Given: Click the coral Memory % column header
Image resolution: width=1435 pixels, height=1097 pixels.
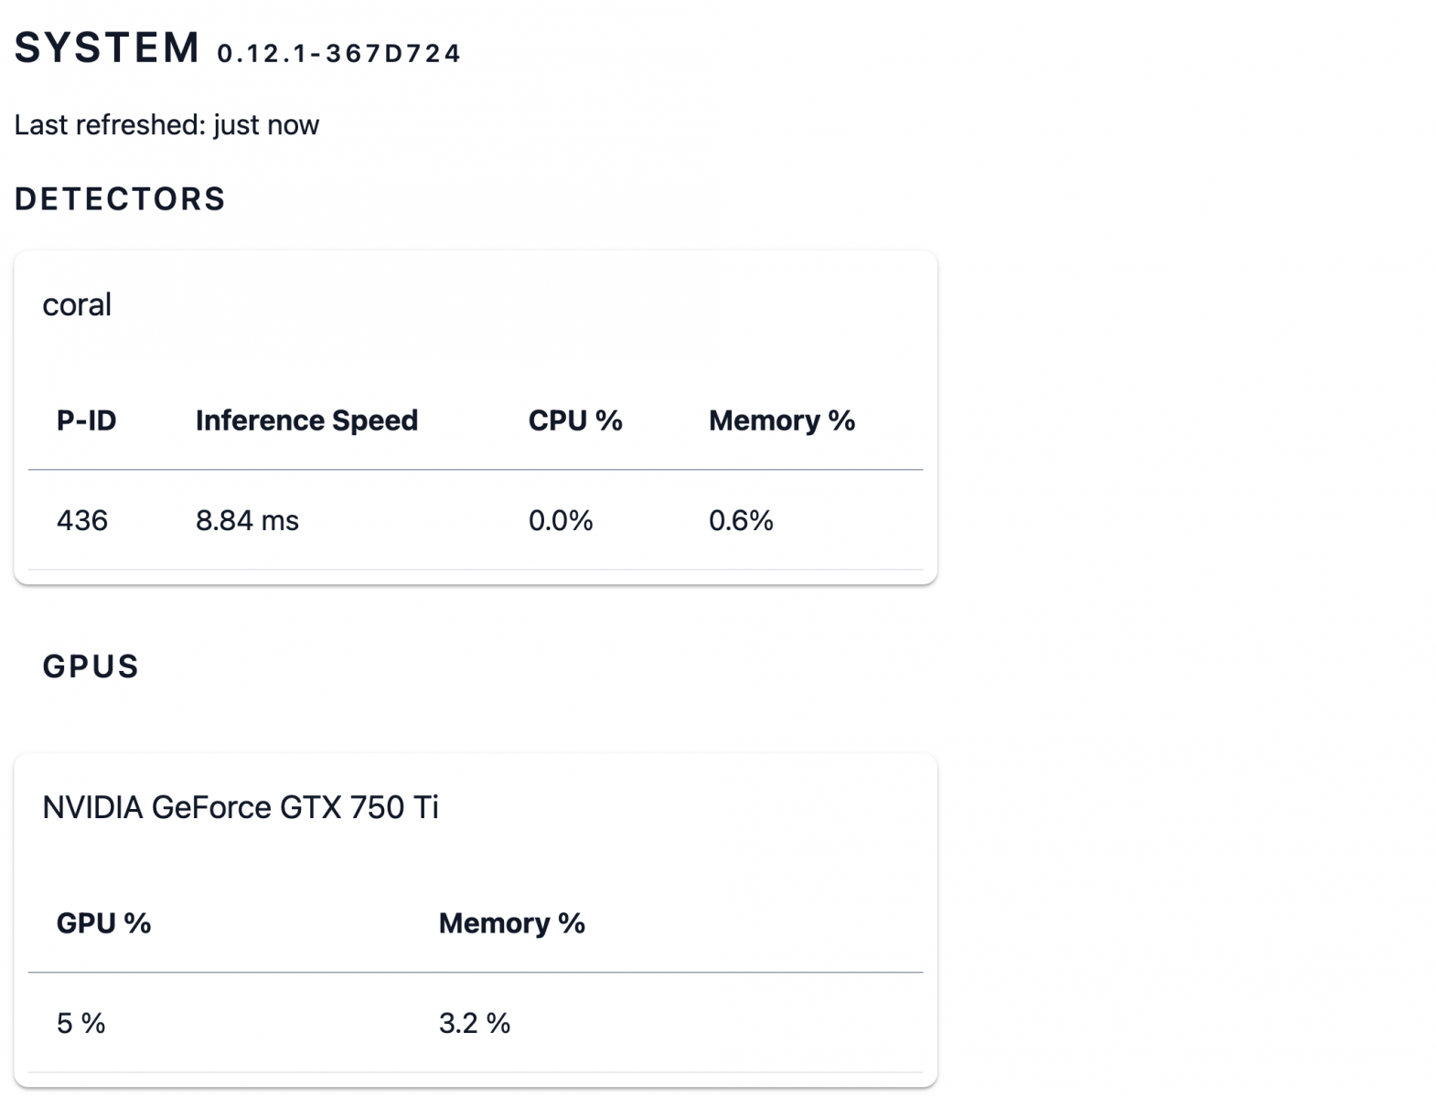Looking at the screenshot, I should [782, 421].
